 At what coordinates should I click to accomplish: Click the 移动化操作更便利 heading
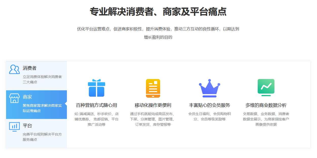point(153,105)
